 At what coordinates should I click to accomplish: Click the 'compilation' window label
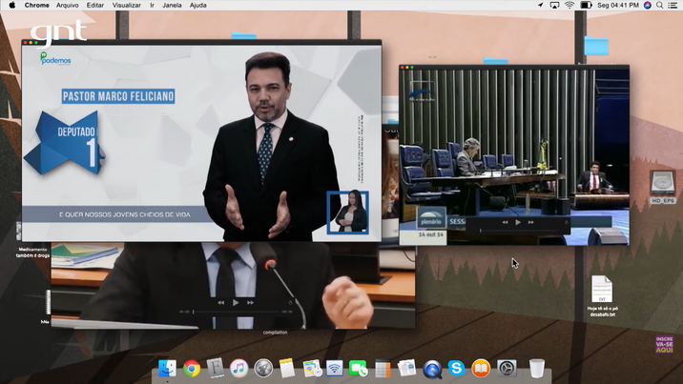tap(275, 333)
